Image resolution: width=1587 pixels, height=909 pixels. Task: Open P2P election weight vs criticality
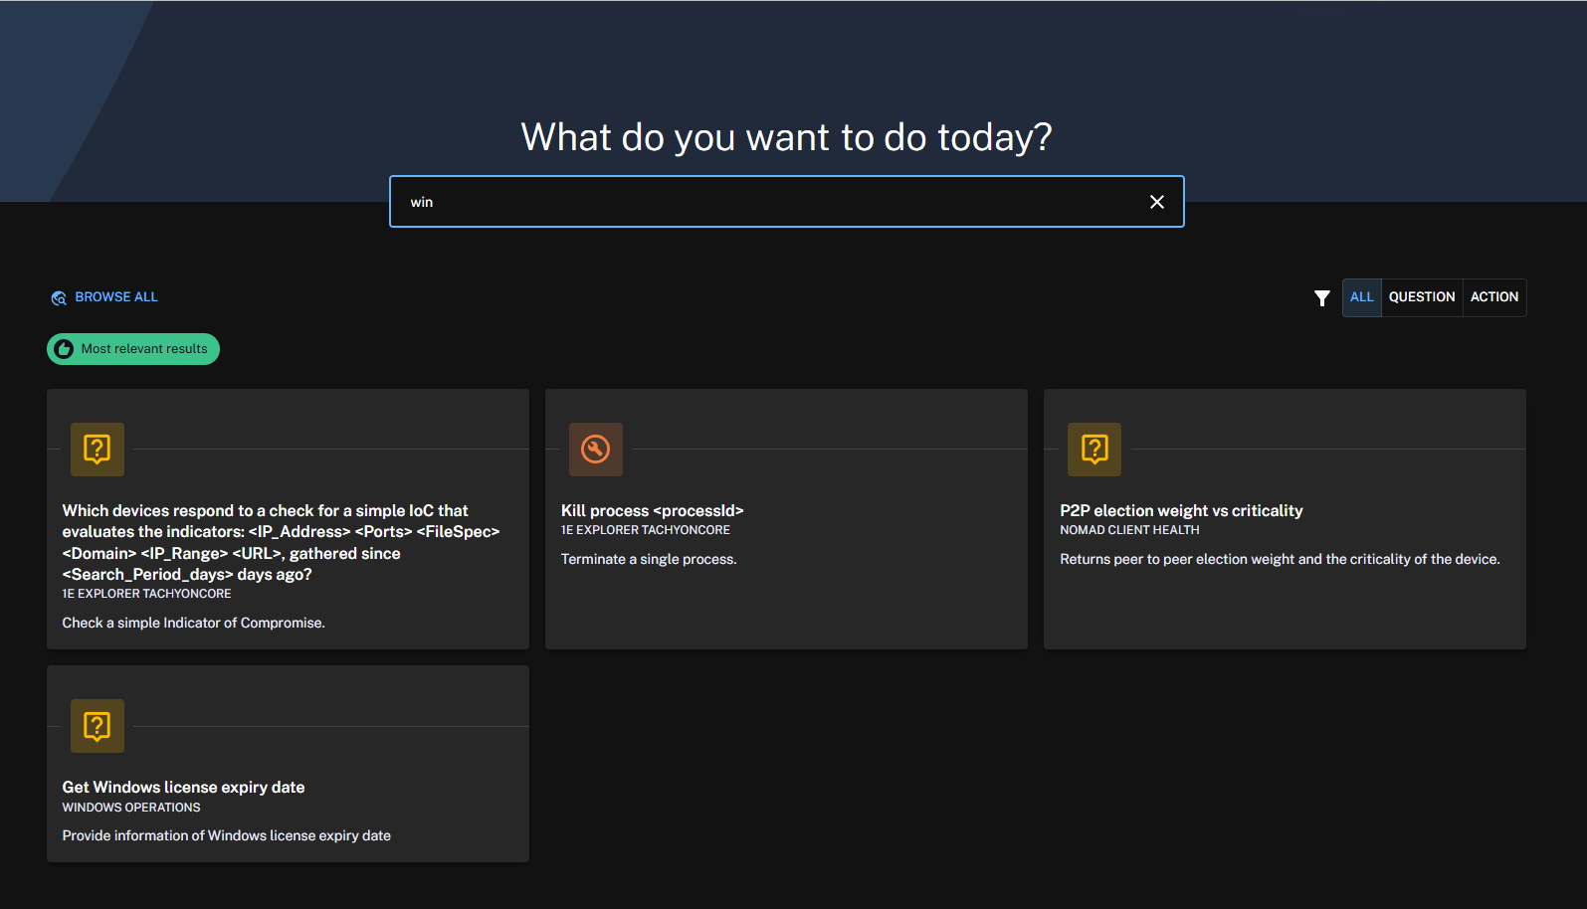(1180, 511)
